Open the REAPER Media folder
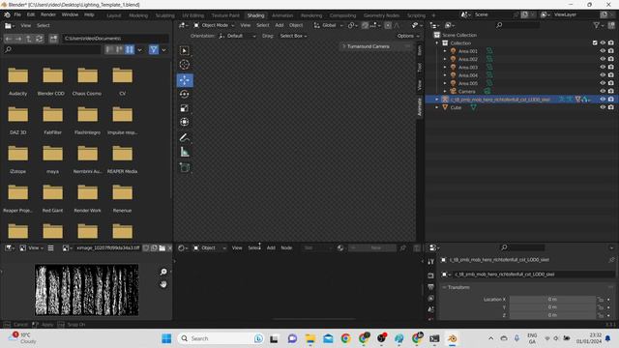The width and height of the screenshot is (619, 348). point(123,159)
